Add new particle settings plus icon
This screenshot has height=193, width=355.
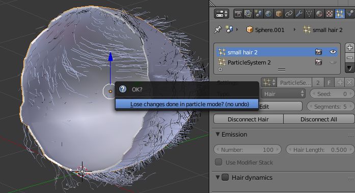(x=340, y=83)
